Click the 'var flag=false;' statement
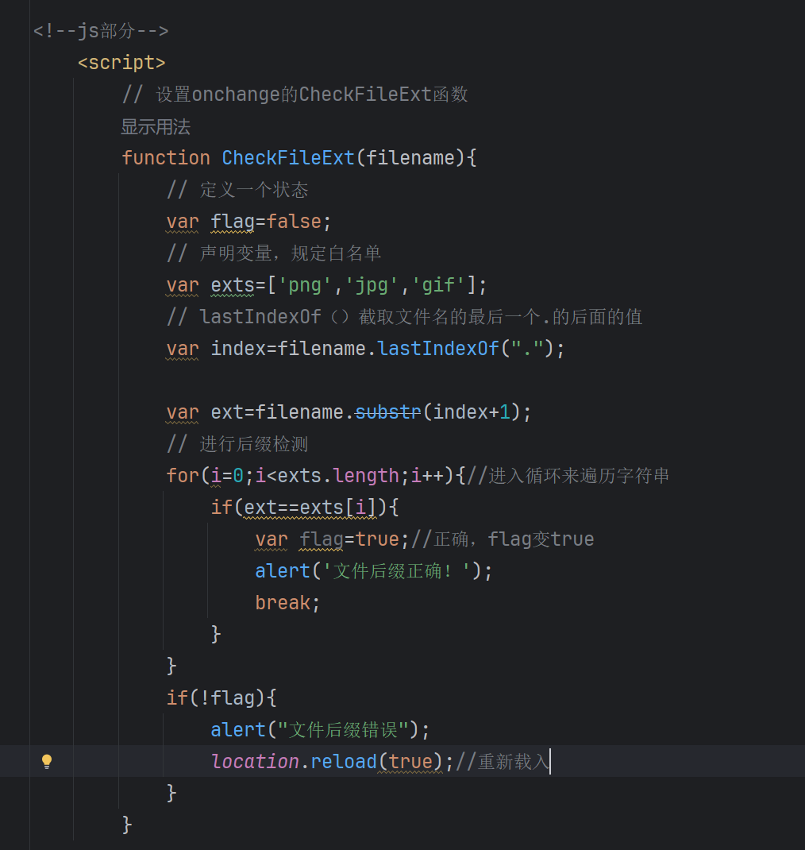The width and height of the screenshot is (805, 850). click(x=248, y=222)
